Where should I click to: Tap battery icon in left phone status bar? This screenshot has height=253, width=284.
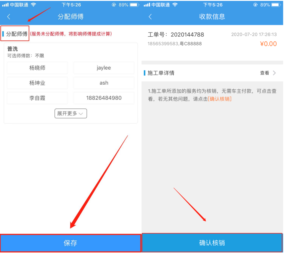click(134, 5)
